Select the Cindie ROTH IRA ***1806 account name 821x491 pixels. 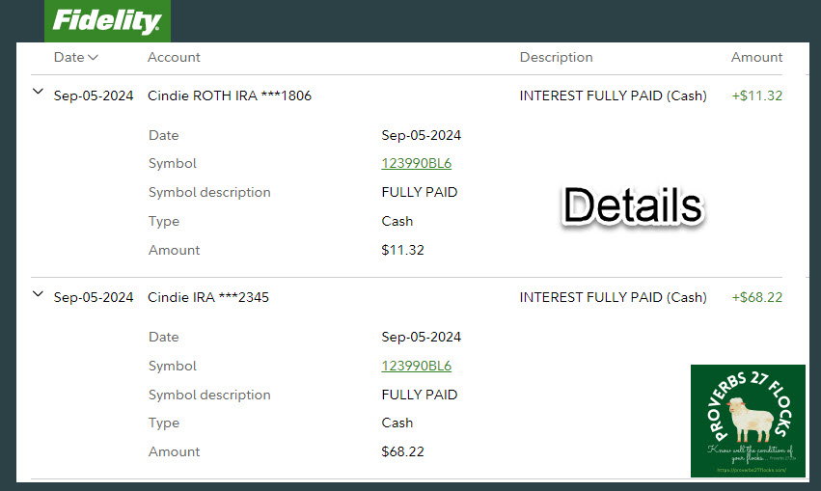pyautogui.click(x=229, y=96)
